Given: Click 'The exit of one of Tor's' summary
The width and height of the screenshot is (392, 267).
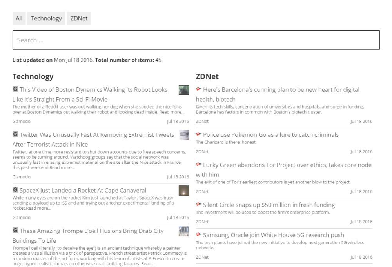Looking at the screenshot, I should click(273, 182).
